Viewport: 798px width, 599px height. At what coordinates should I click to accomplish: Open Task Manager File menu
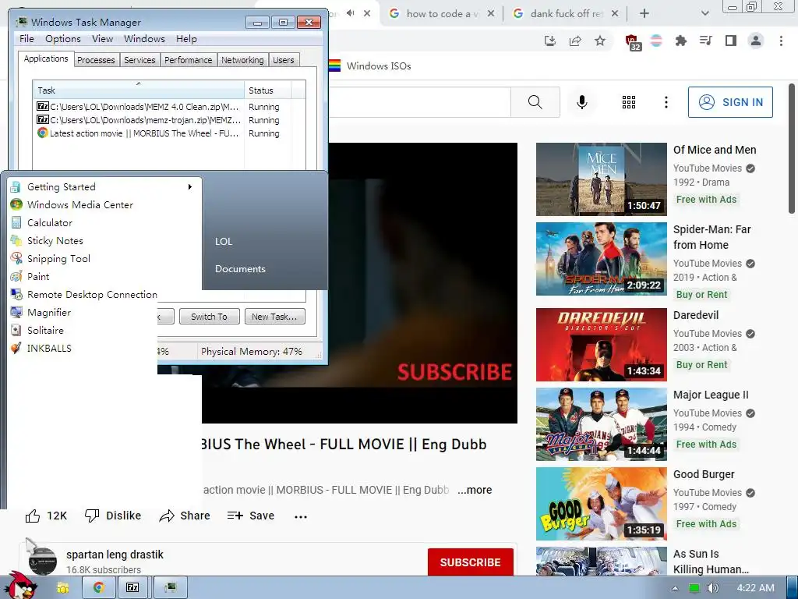point(26,39)
